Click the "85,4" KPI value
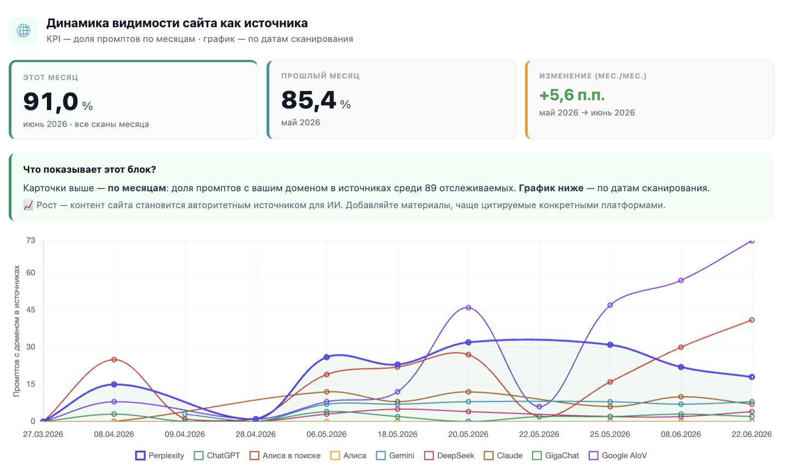The width and height of the screenshot is (785, 473). click(x=309, y=100)
